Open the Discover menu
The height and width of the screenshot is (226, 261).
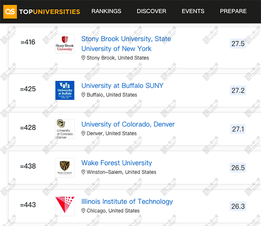152,11
